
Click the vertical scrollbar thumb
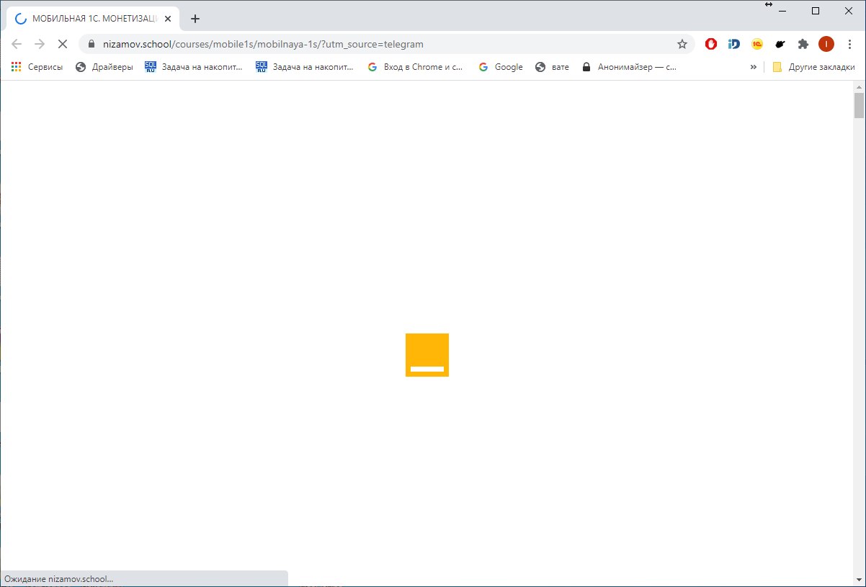pyautogui.click(x=859, y=105)
